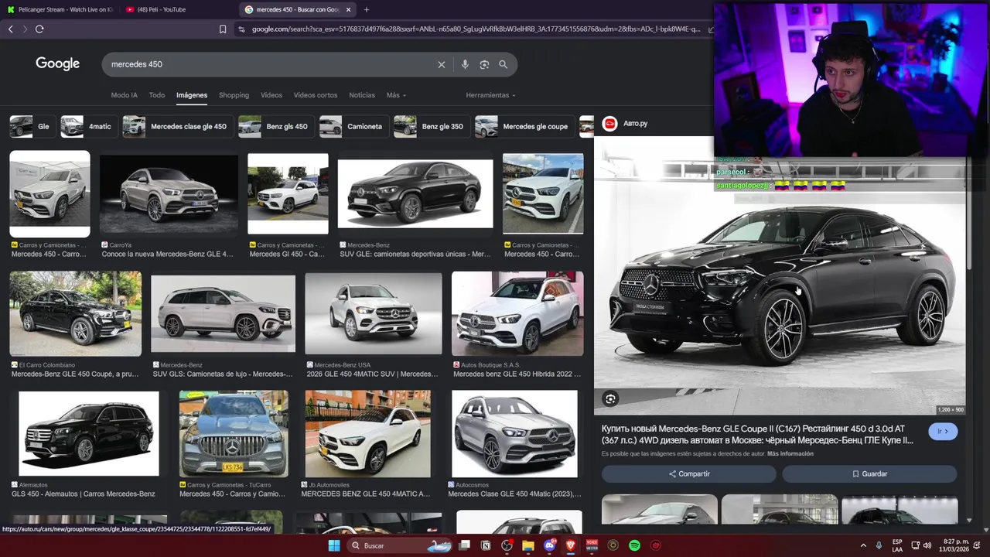Open volume control in system tray
This screenshot has width=990, height=557.
[x=927, y=545]
